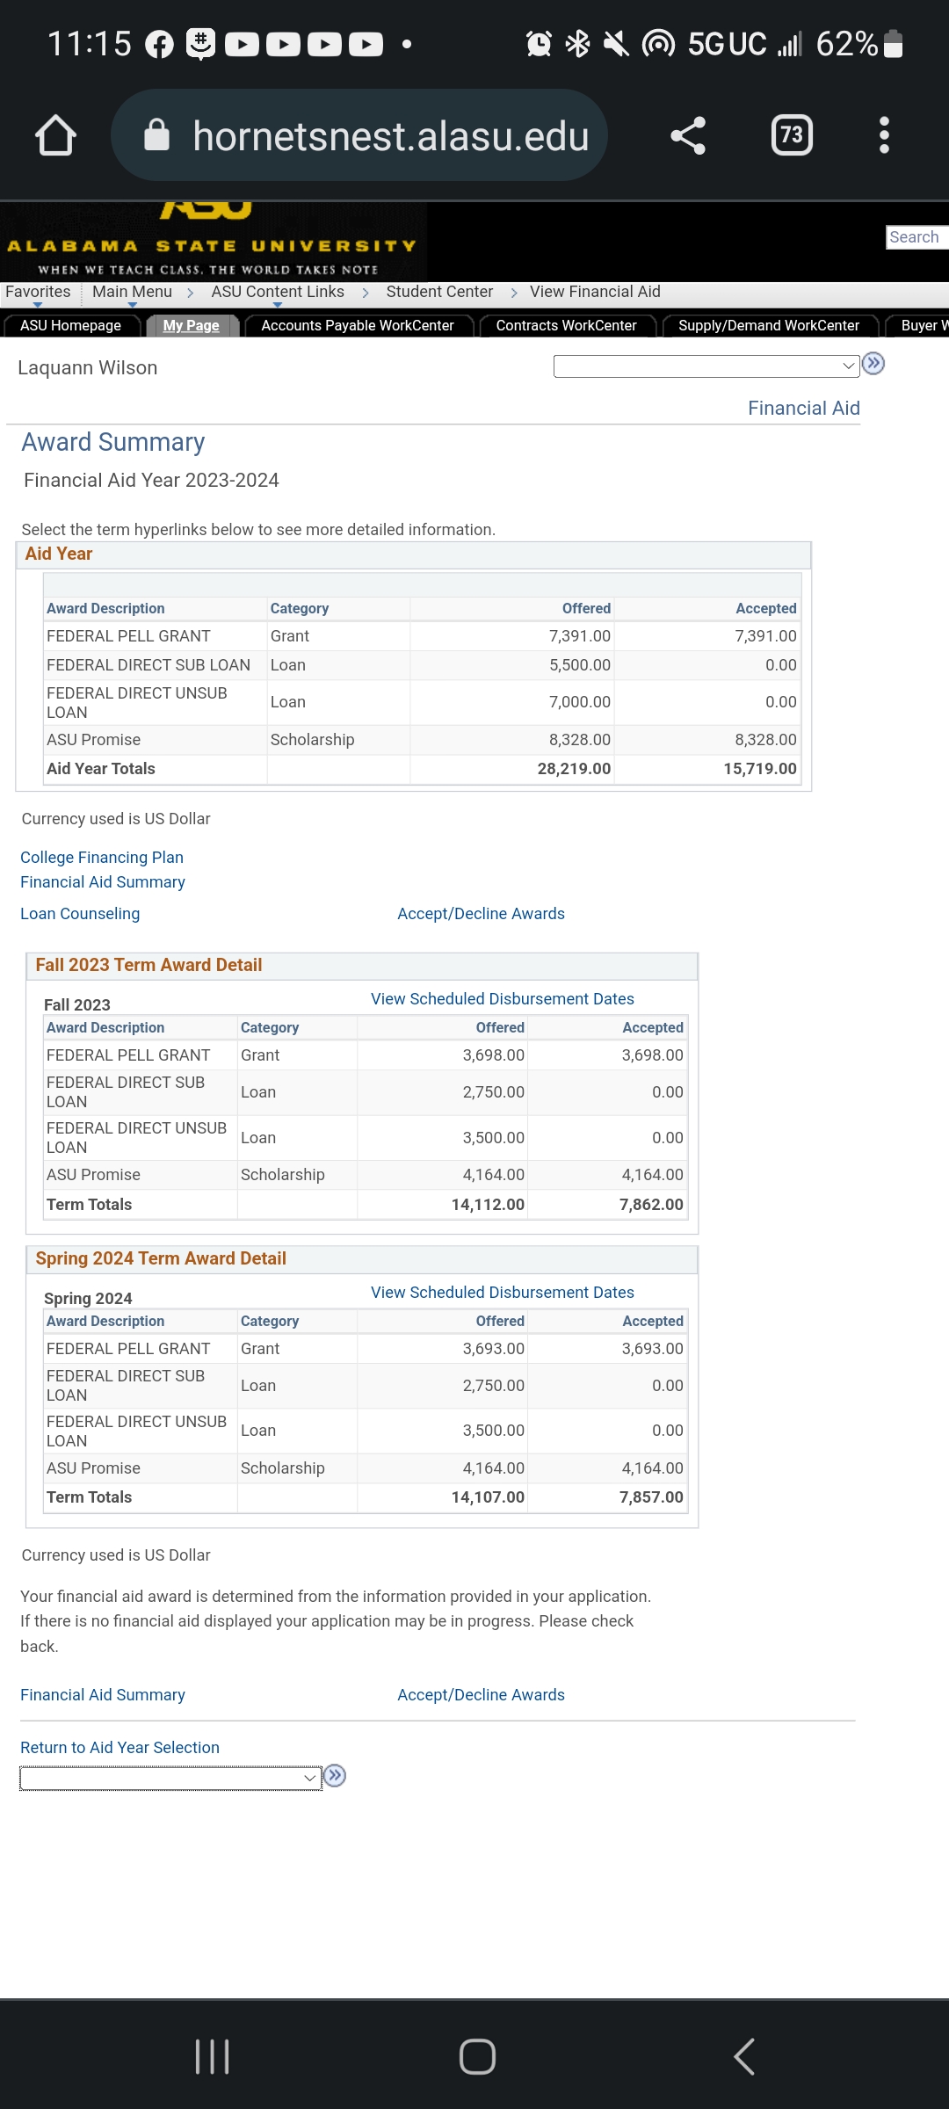Open the Accounts Payable WorkCenter tab
The width and height of the screenshot is (949, 2109).
coord(358,326)
